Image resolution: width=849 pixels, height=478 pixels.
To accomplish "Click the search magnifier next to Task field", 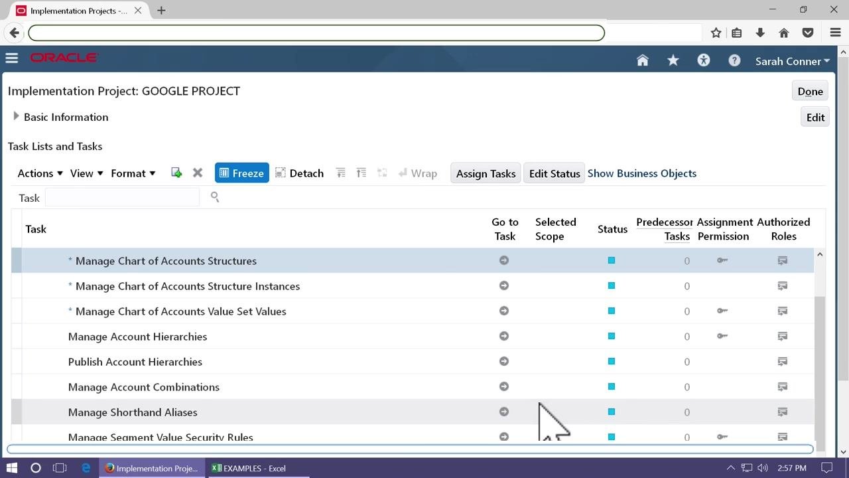I will [x=214, y=197].
